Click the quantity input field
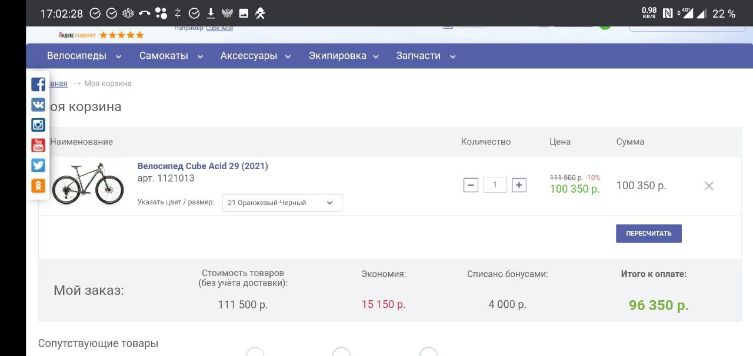Viewport: 753px width, 356px height. click(x=495, y=185)
